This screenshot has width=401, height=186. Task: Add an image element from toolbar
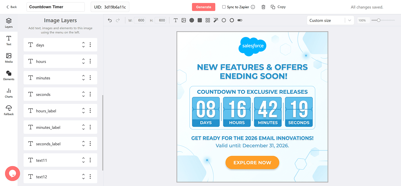pos(184,20)
